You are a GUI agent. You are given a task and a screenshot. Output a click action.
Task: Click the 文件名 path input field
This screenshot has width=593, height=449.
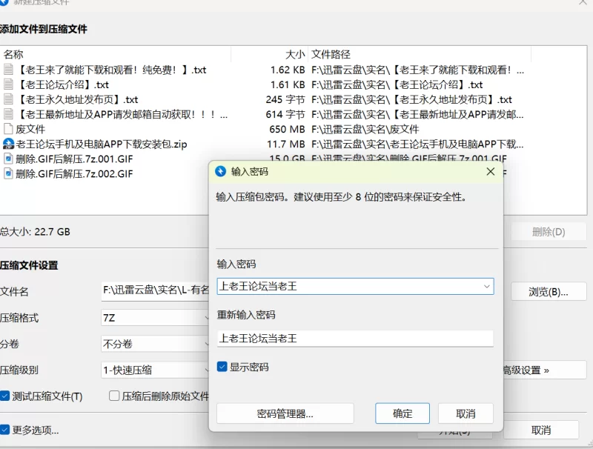click(x=155, y=291)
